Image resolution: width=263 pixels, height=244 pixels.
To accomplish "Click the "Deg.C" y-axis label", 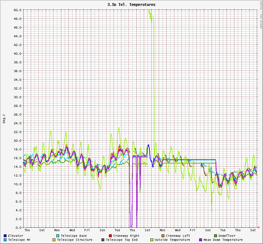I will coord(4,119).
